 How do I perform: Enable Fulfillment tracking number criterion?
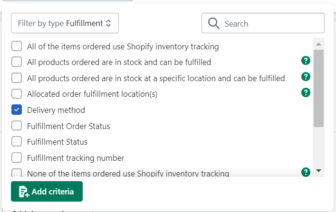point(17,157)
